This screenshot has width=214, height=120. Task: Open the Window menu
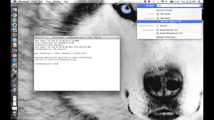57,2
